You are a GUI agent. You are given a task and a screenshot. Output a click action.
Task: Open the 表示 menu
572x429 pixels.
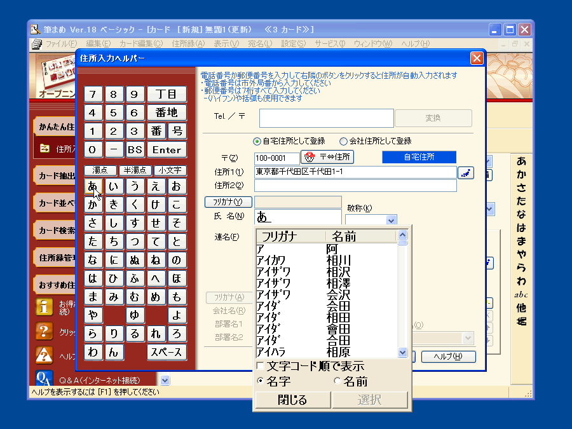(x=226, y=44)
